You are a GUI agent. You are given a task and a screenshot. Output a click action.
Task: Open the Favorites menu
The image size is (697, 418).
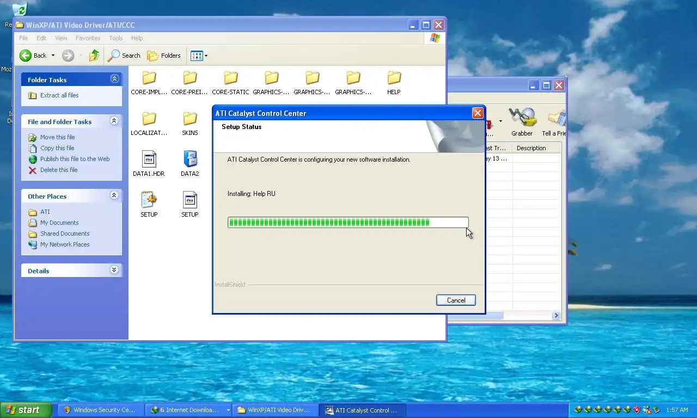(88, 38)
